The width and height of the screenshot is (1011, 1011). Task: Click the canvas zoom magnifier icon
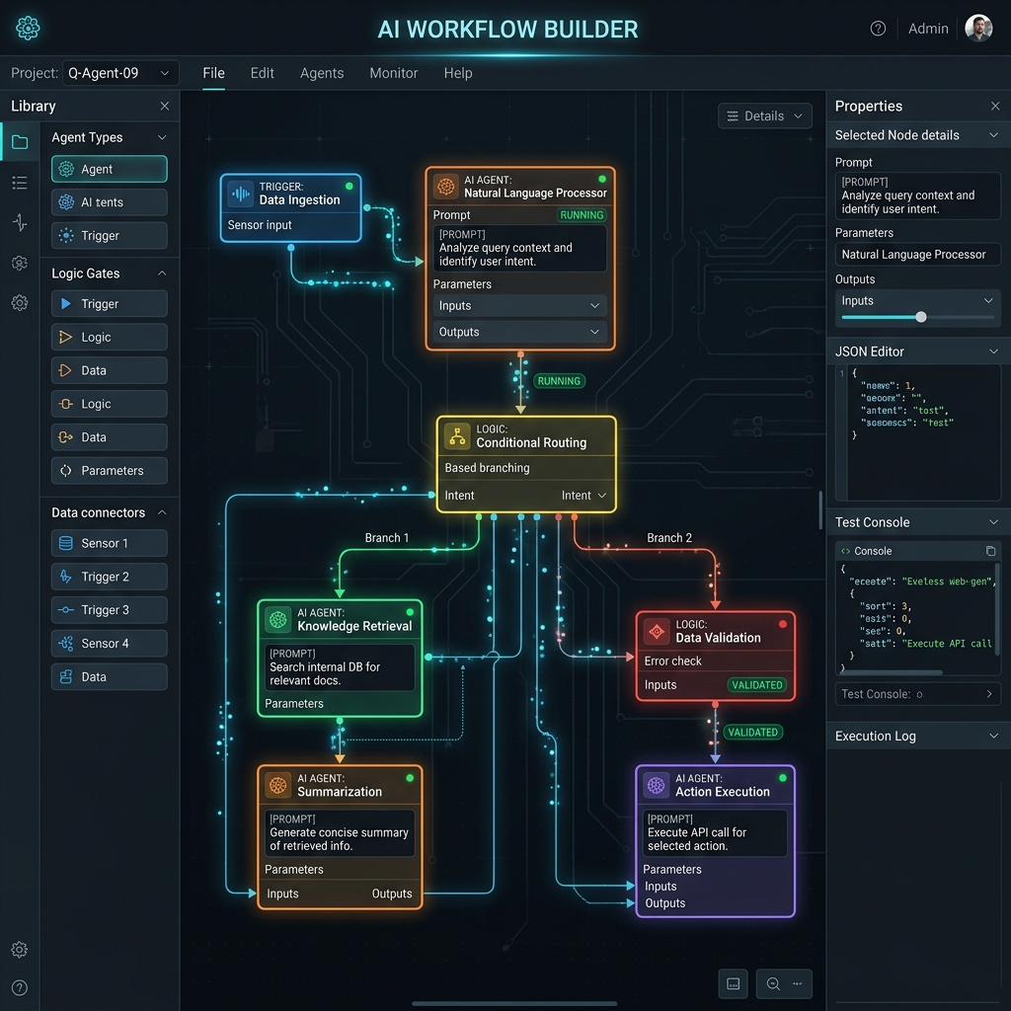(773, 983)
